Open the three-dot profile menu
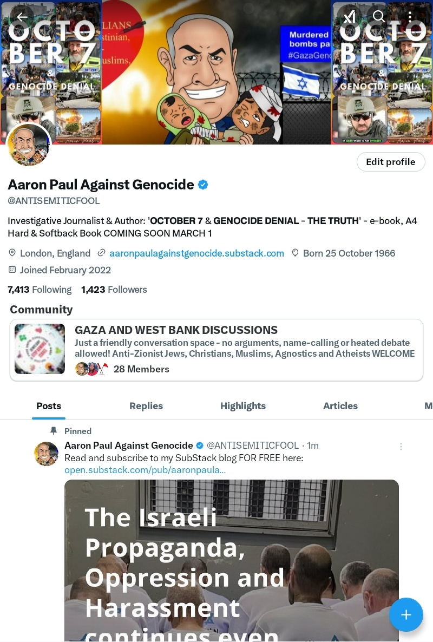 (x=410, y=16)
